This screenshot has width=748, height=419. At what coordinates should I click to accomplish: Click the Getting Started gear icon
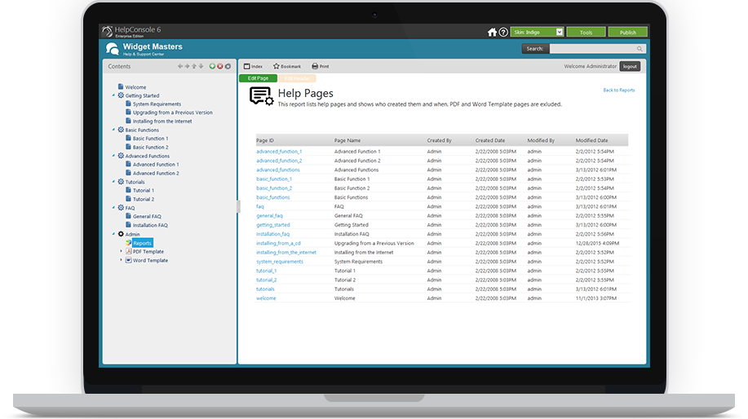(121, 95)
